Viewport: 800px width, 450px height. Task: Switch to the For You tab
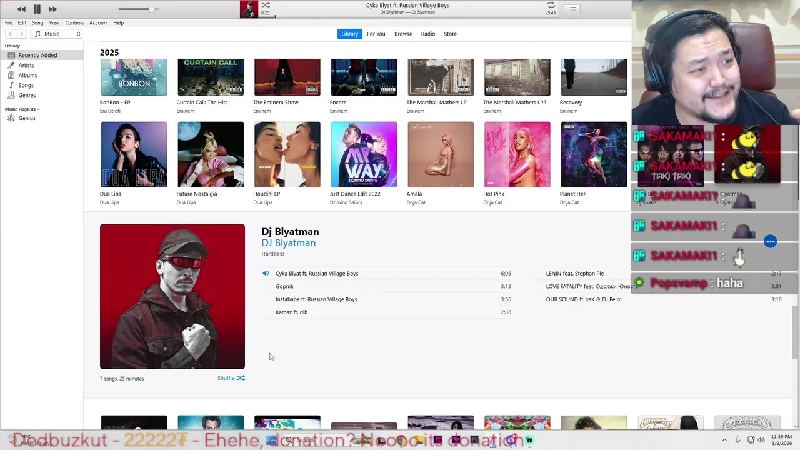click(376, 34)
